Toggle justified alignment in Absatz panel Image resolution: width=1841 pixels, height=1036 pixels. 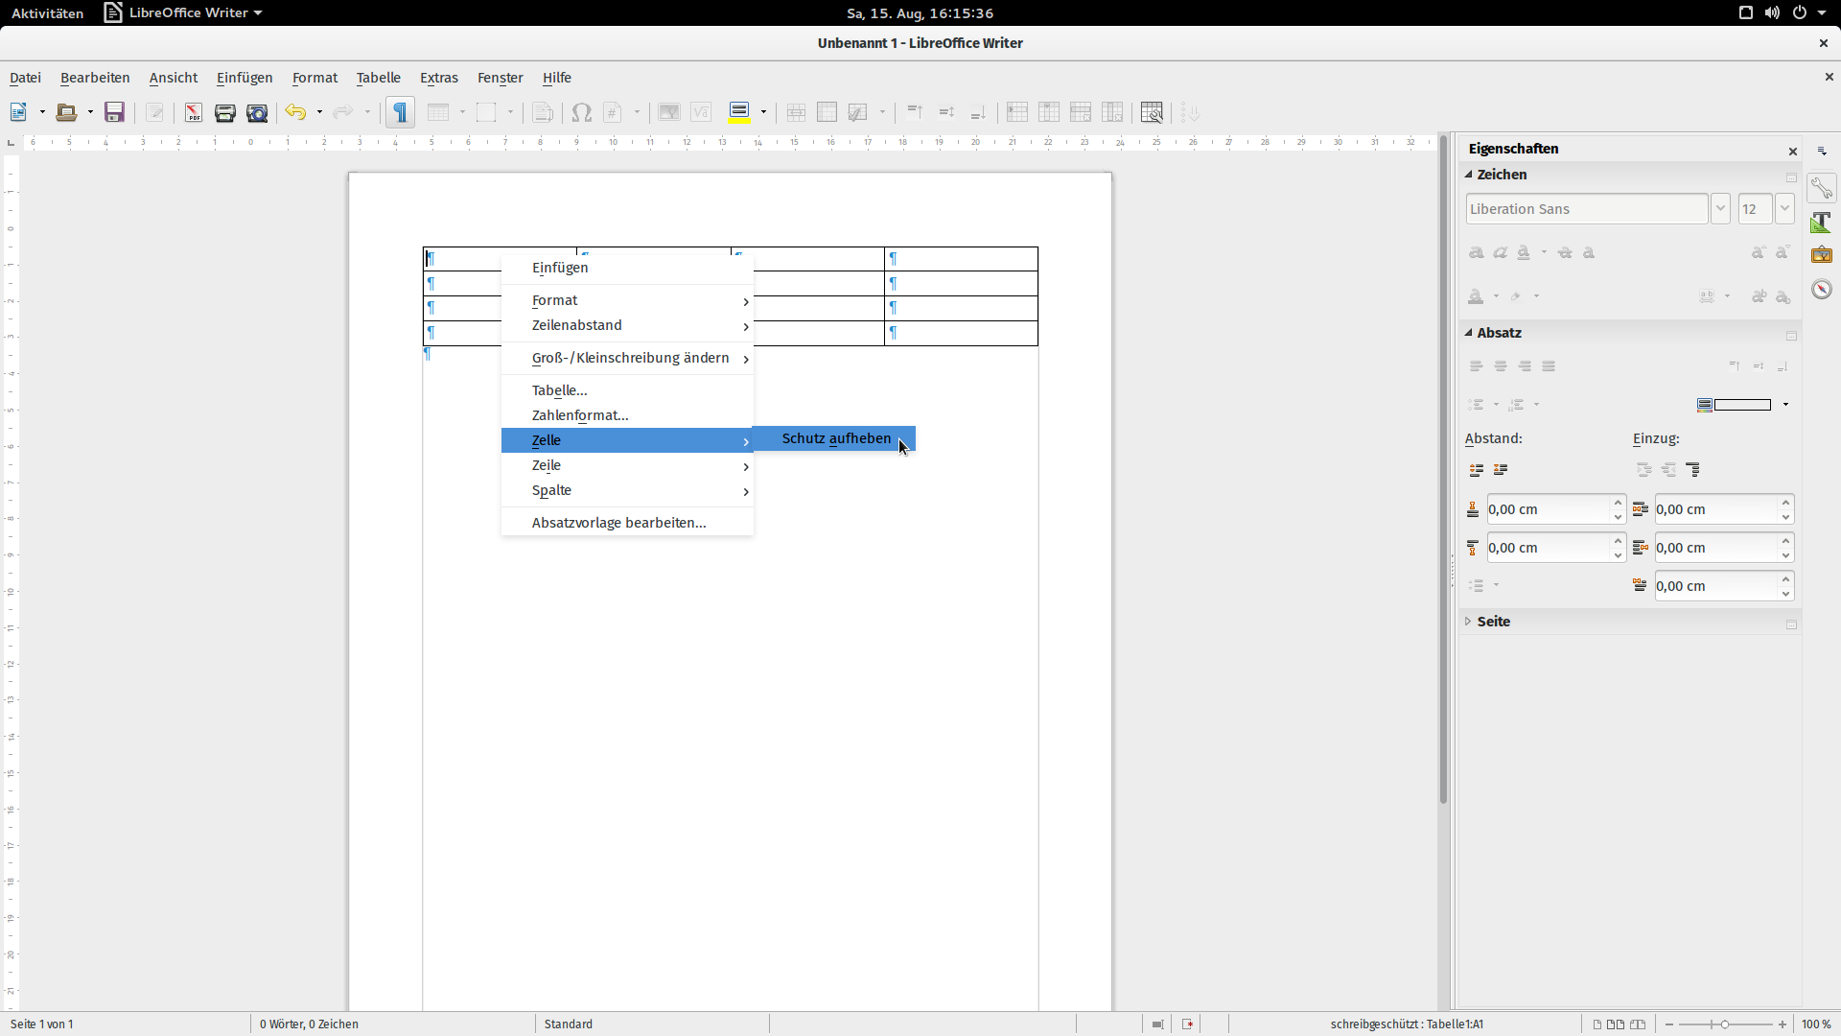(x=1549, y=366)
